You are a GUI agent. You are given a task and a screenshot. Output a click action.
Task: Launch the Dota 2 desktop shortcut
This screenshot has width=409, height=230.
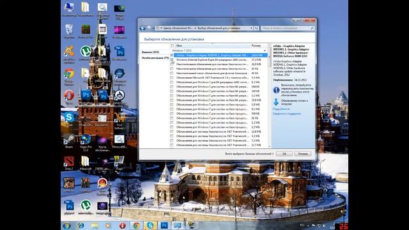click(x=69, y=164)
